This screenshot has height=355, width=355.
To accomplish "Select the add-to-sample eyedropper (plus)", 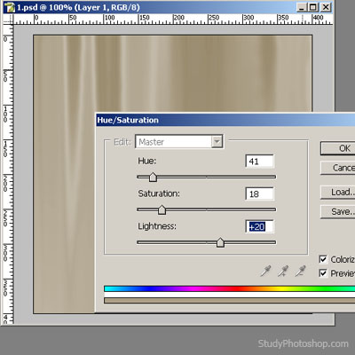I will [x=283, y=271].
